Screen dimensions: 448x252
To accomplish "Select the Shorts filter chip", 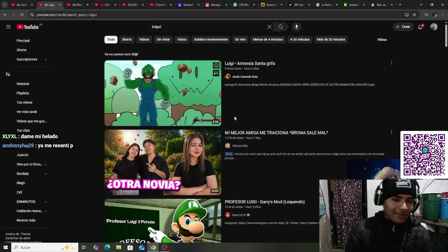I will tap(127, 40).
